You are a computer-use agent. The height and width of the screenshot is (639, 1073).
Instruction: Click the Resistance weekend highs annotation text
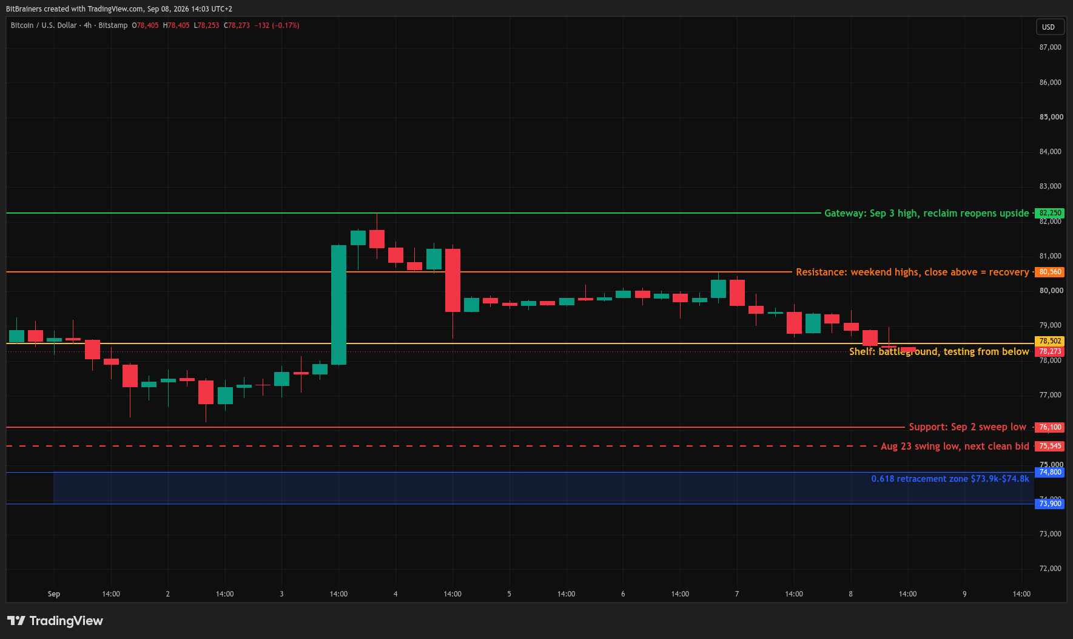tap(912, 272)
